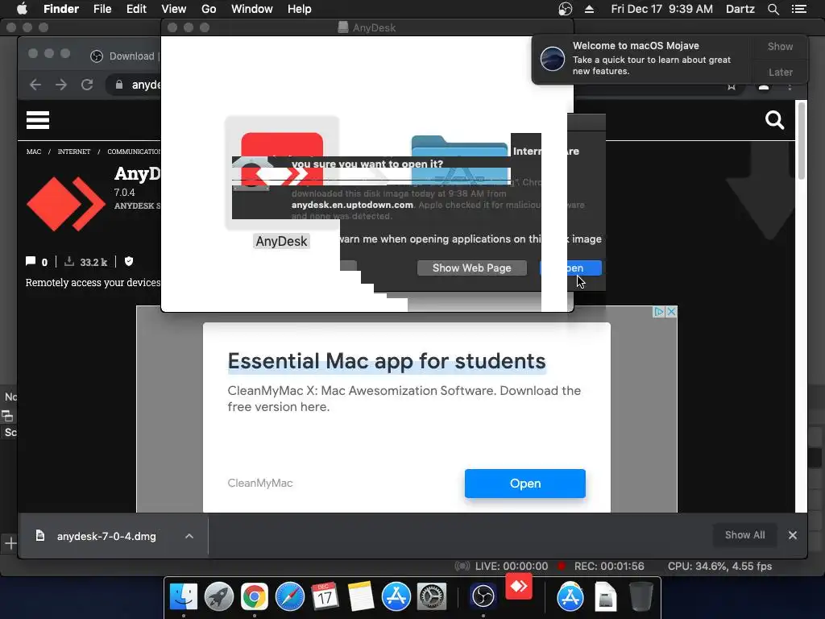Click the INTERNET breadcrumb link
Screen dimensions: 825x619
click(74, 152)
